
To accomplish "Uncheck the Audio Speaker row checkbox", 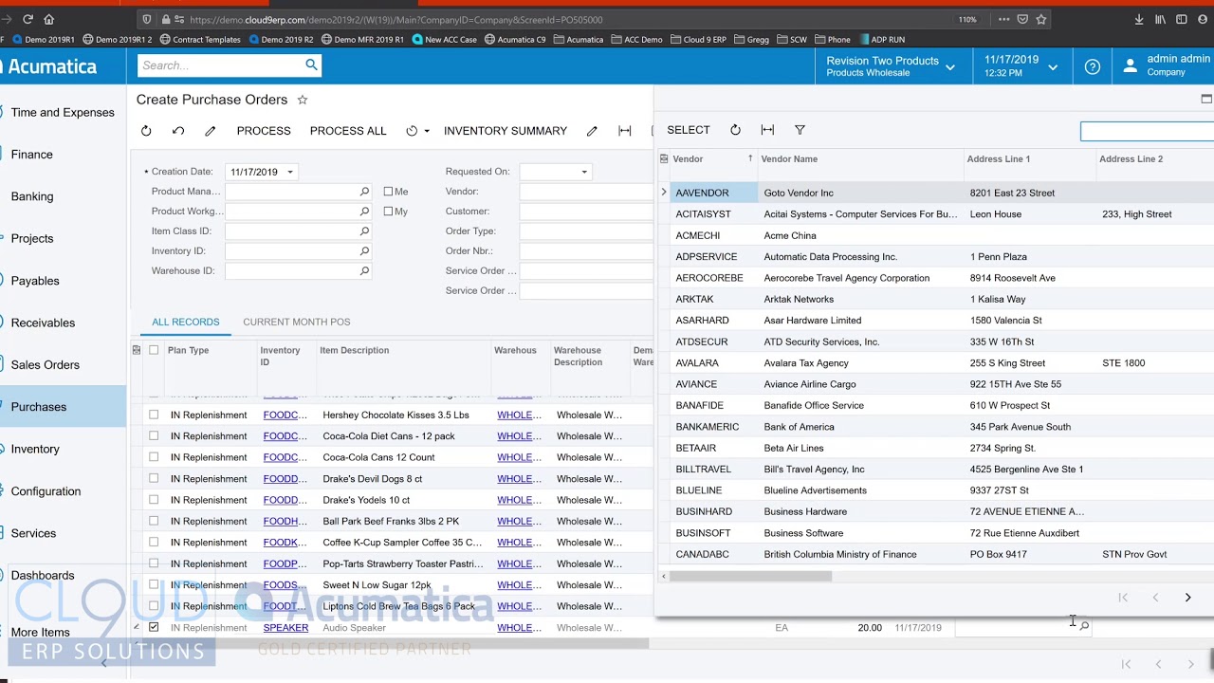I will [x=154, y=627].
